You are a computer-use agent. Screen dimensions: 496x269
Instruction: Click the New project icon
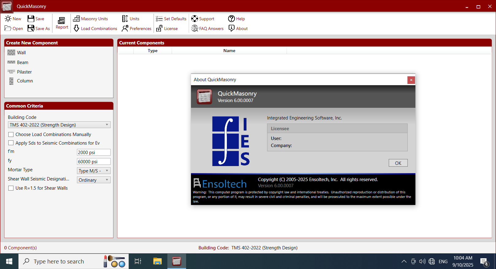click(8, 19)
